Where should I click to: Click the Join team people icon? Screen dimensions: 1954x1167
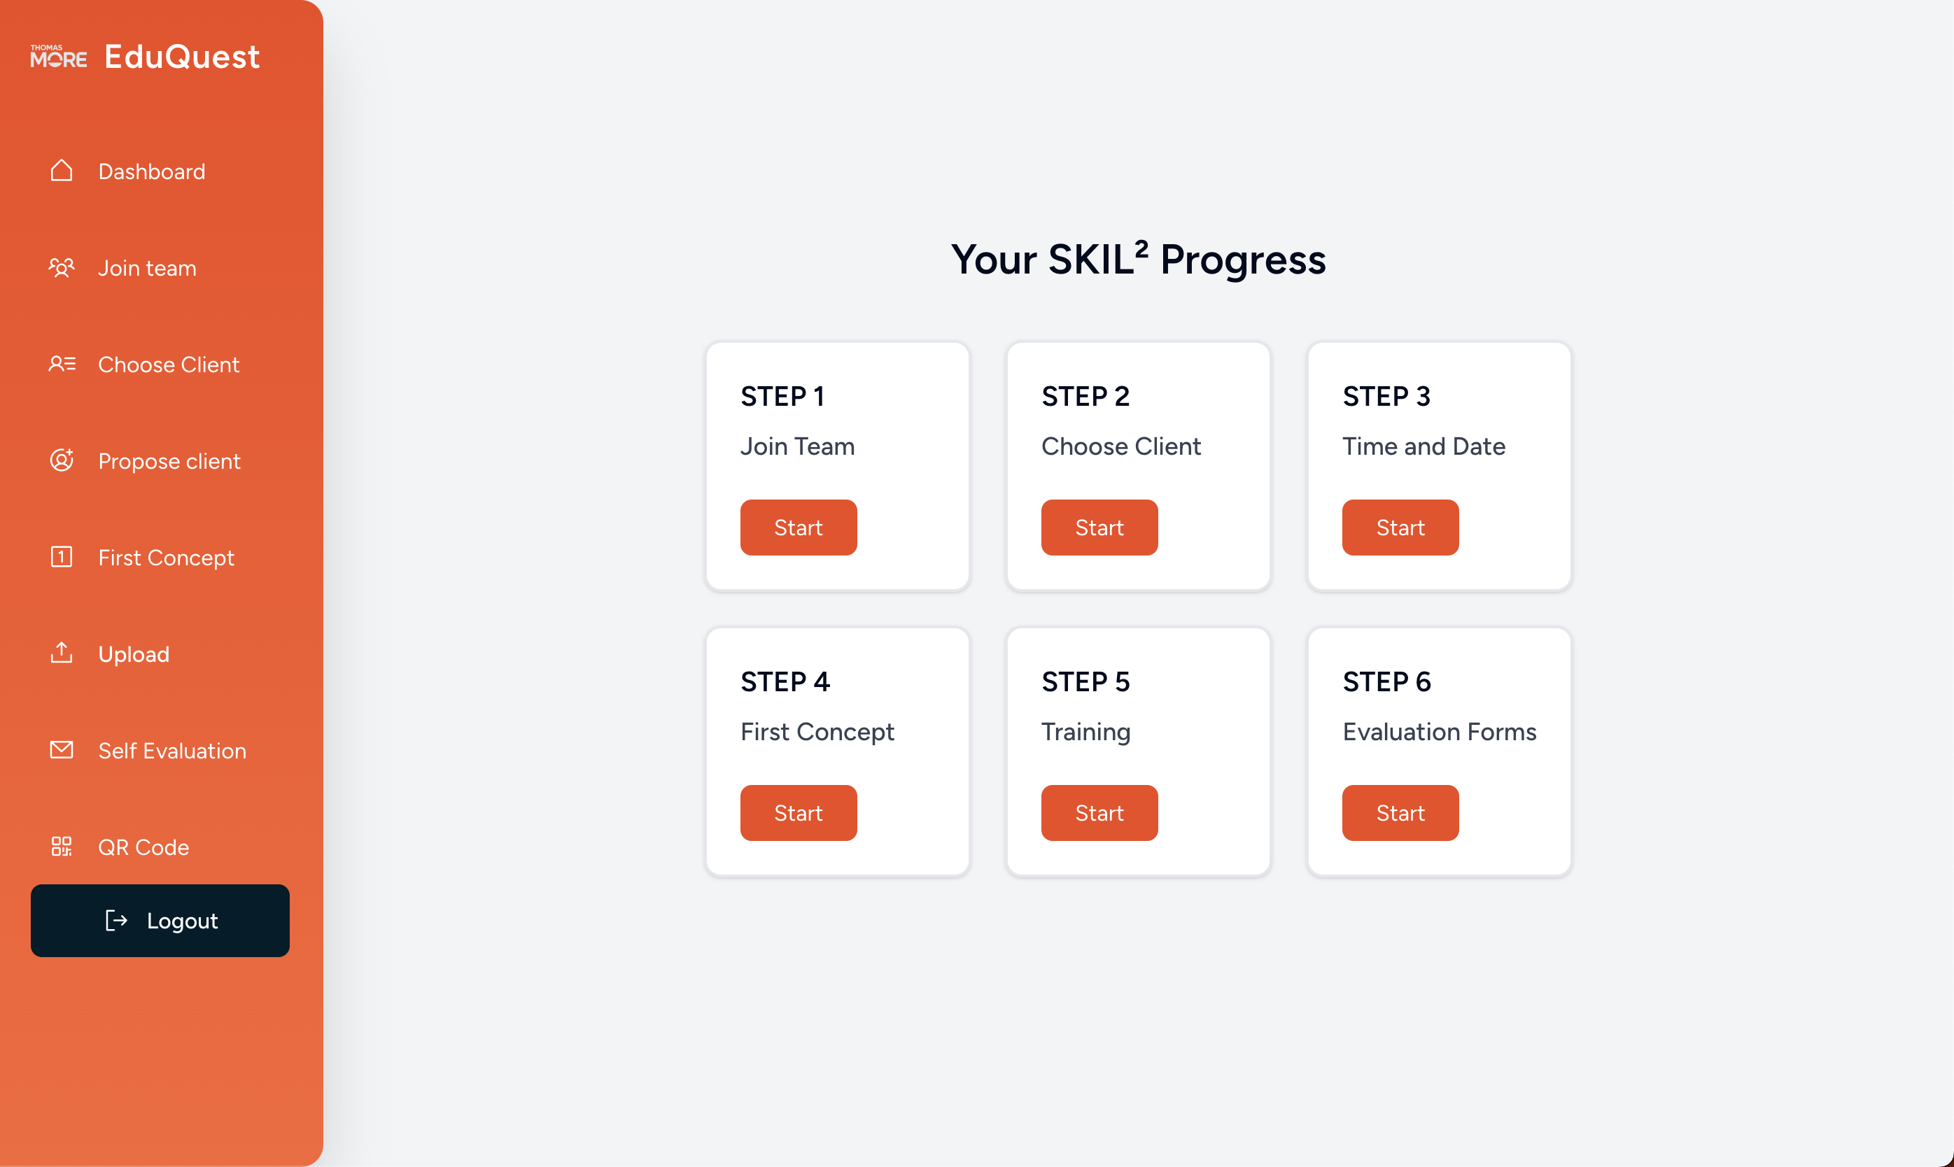tap(62, 267)
